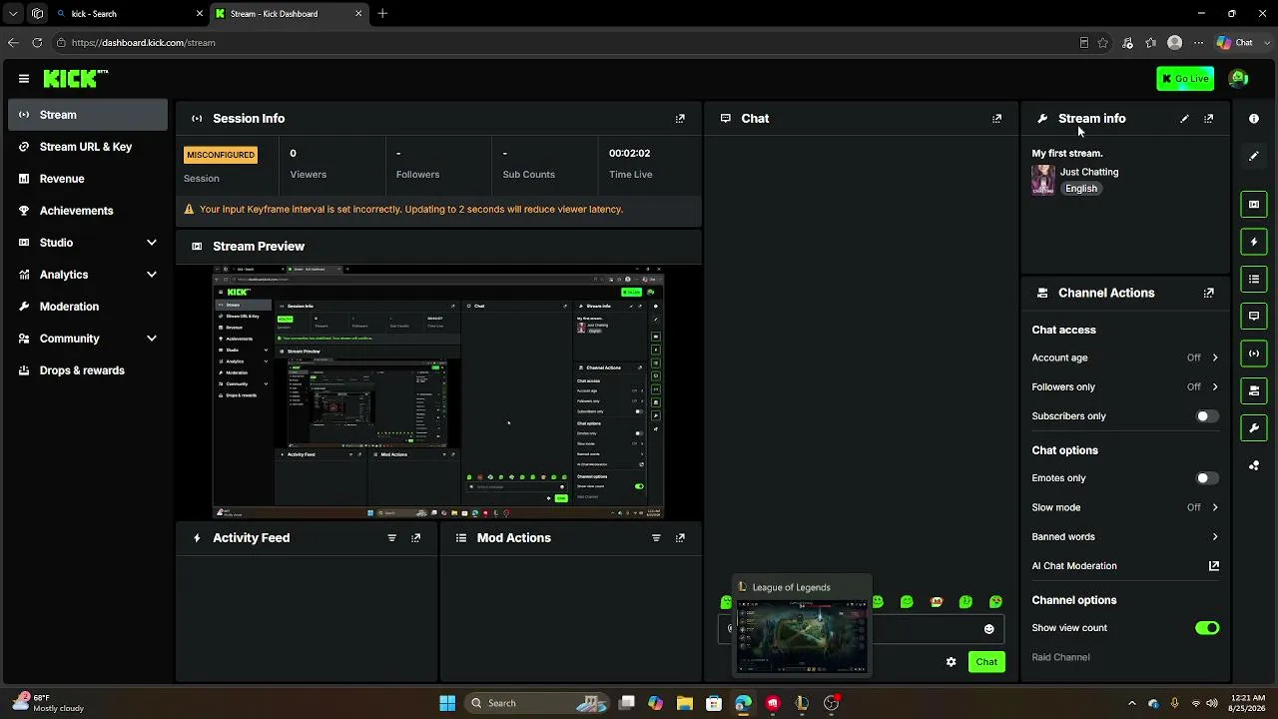Pop out the Stream info panel
Image resolution: width=1278 pixels, height=719 pixels.
[x=1208, y=118]
